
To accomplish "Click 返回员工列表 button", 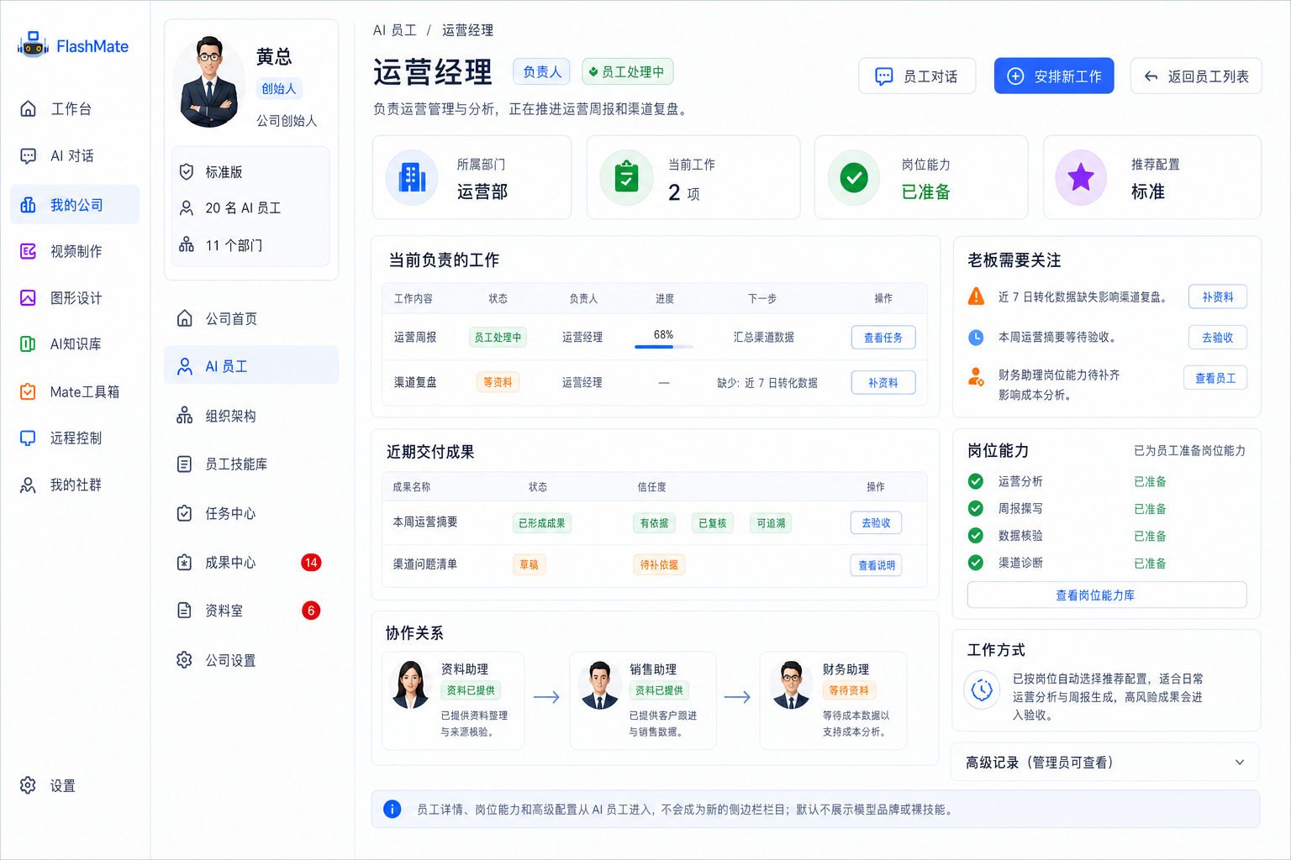I will 1196,76.
